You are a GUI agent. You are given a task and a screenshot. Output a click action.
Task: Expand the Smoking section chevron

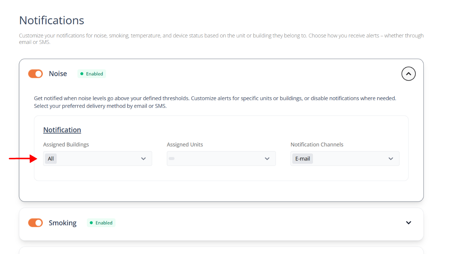click(408, 223)
